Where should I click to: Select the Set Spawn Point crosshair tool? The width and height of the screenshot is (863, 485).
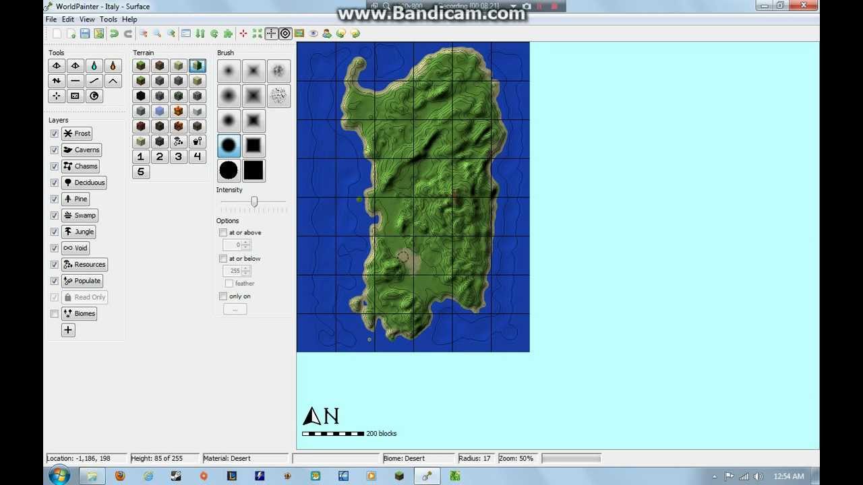56,96
